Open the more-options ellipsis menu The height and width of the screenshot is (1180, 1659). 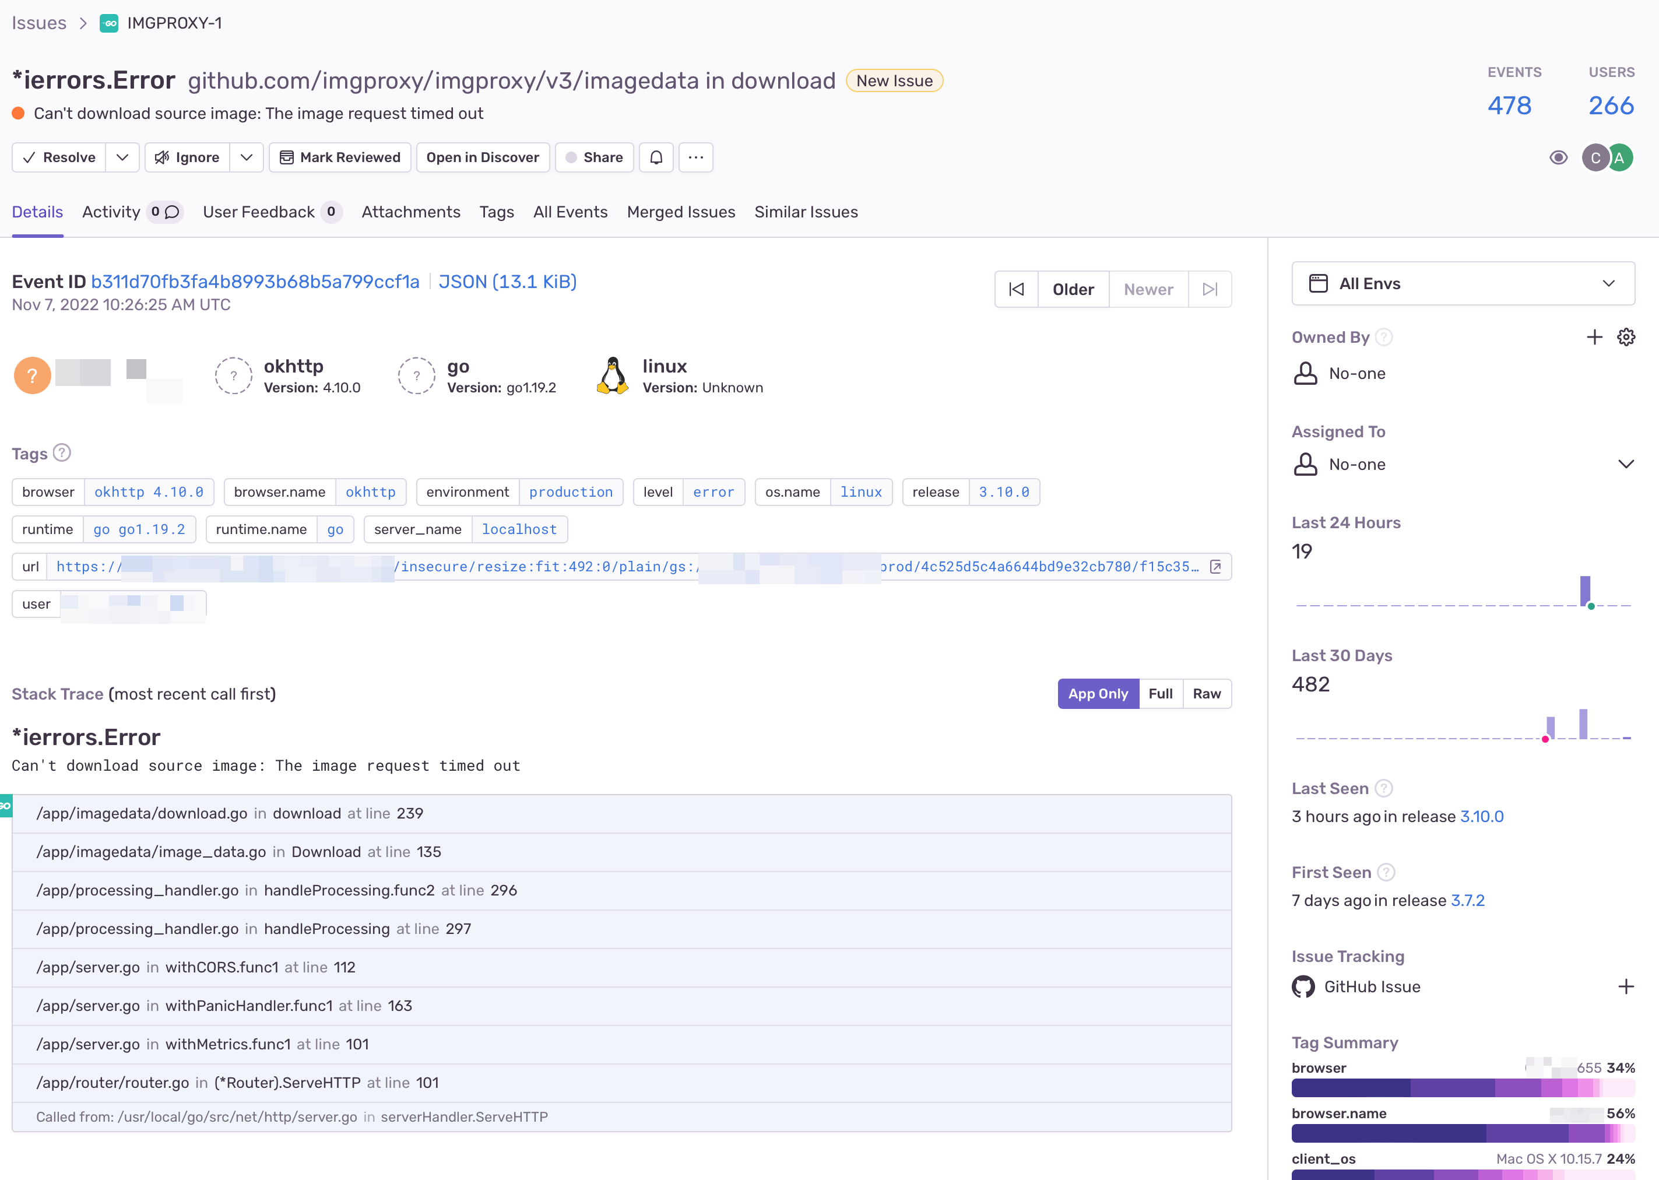click(x=695, y=157)
